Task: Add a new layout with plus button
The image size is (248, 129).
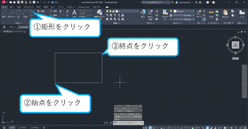Action: pyautogui.click(x=44, y=128)
